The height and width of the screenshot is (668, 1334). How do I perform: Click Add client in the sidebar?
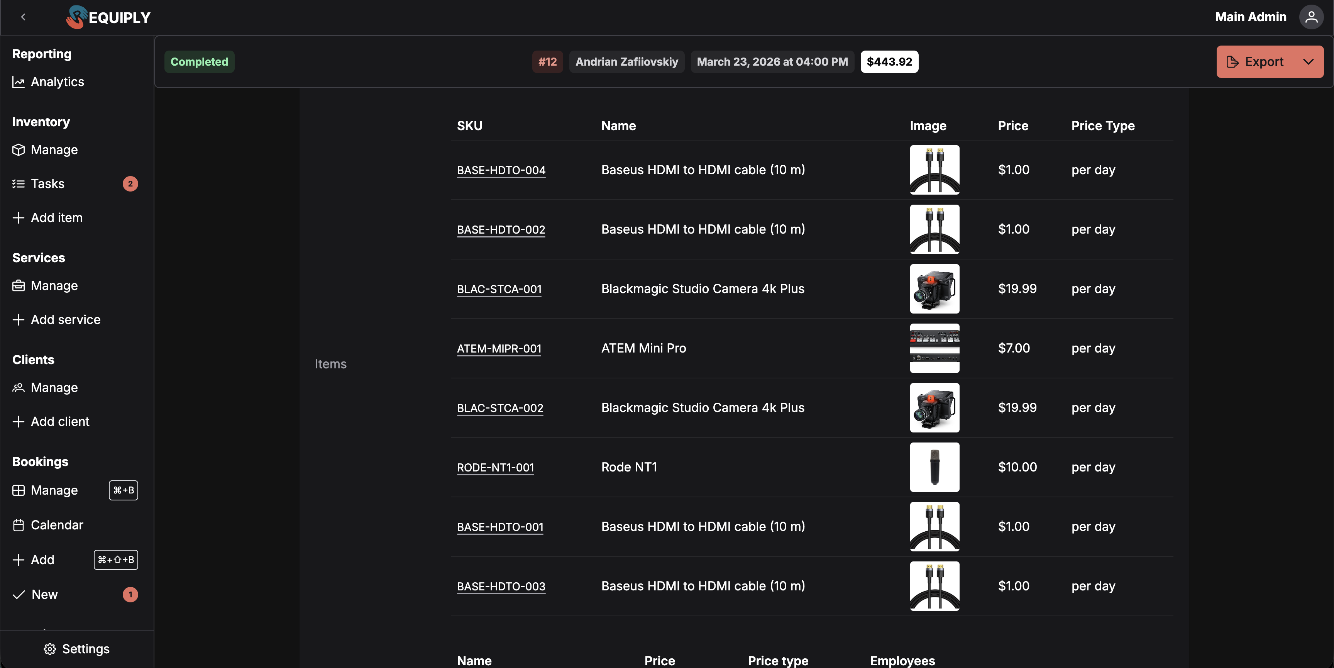pos(51,421)
